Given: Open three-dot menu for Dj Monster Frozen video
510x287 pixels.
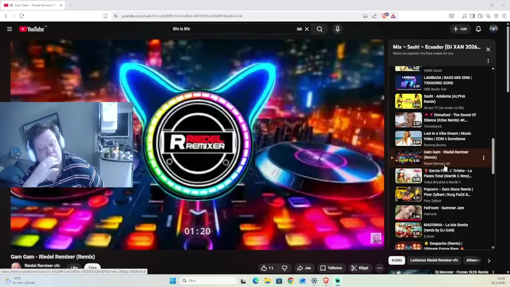Looking at the screenshot, I should coord(493,272).
